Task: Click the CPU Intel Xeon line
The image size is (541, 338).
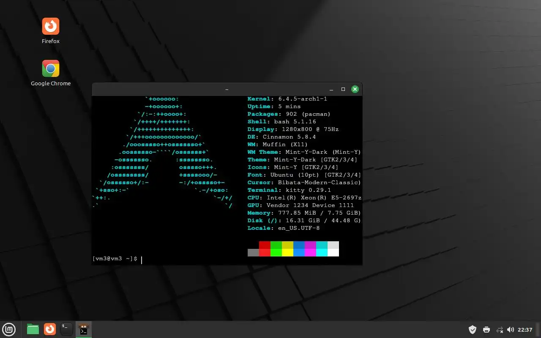Action: 305,198
